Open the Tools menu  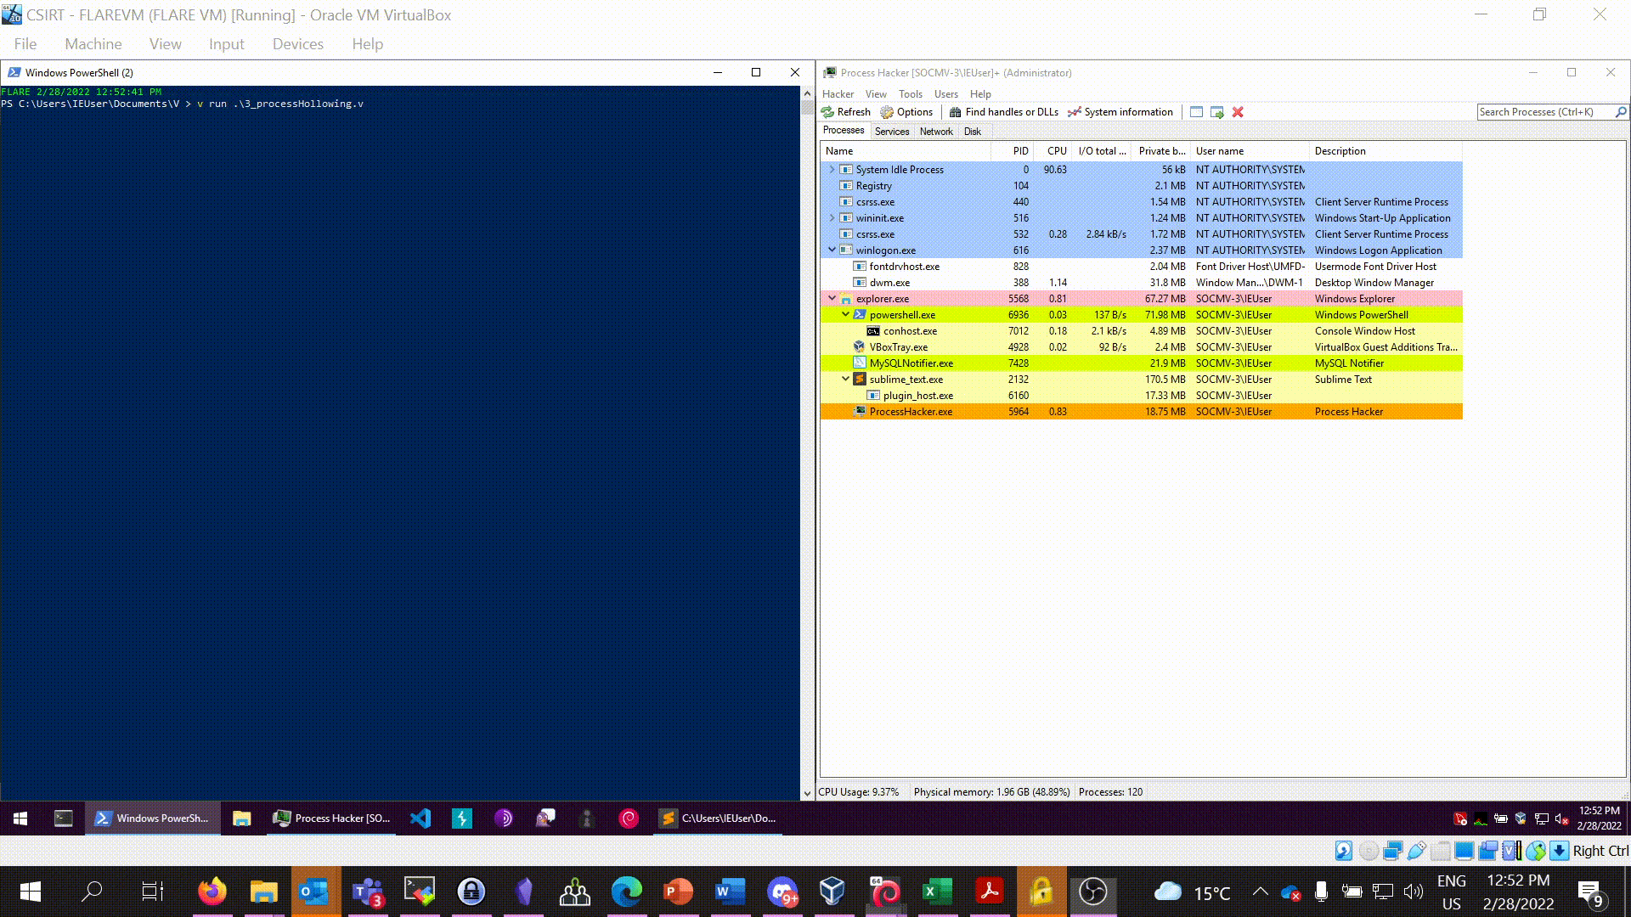pyautogui.click(x=910, y=94)
